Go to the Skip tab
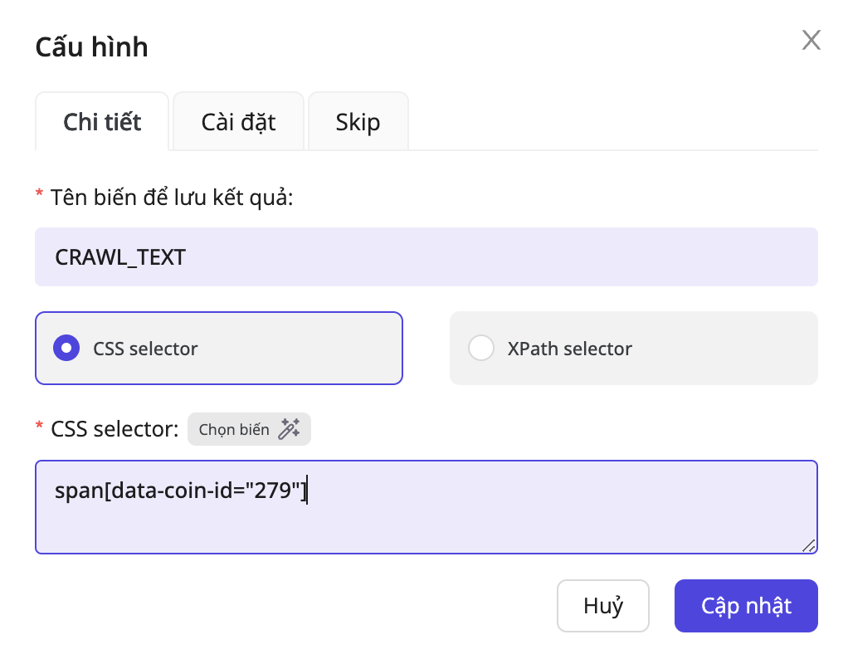The height and width of the screenshot is (659, 848). point(358,122)
